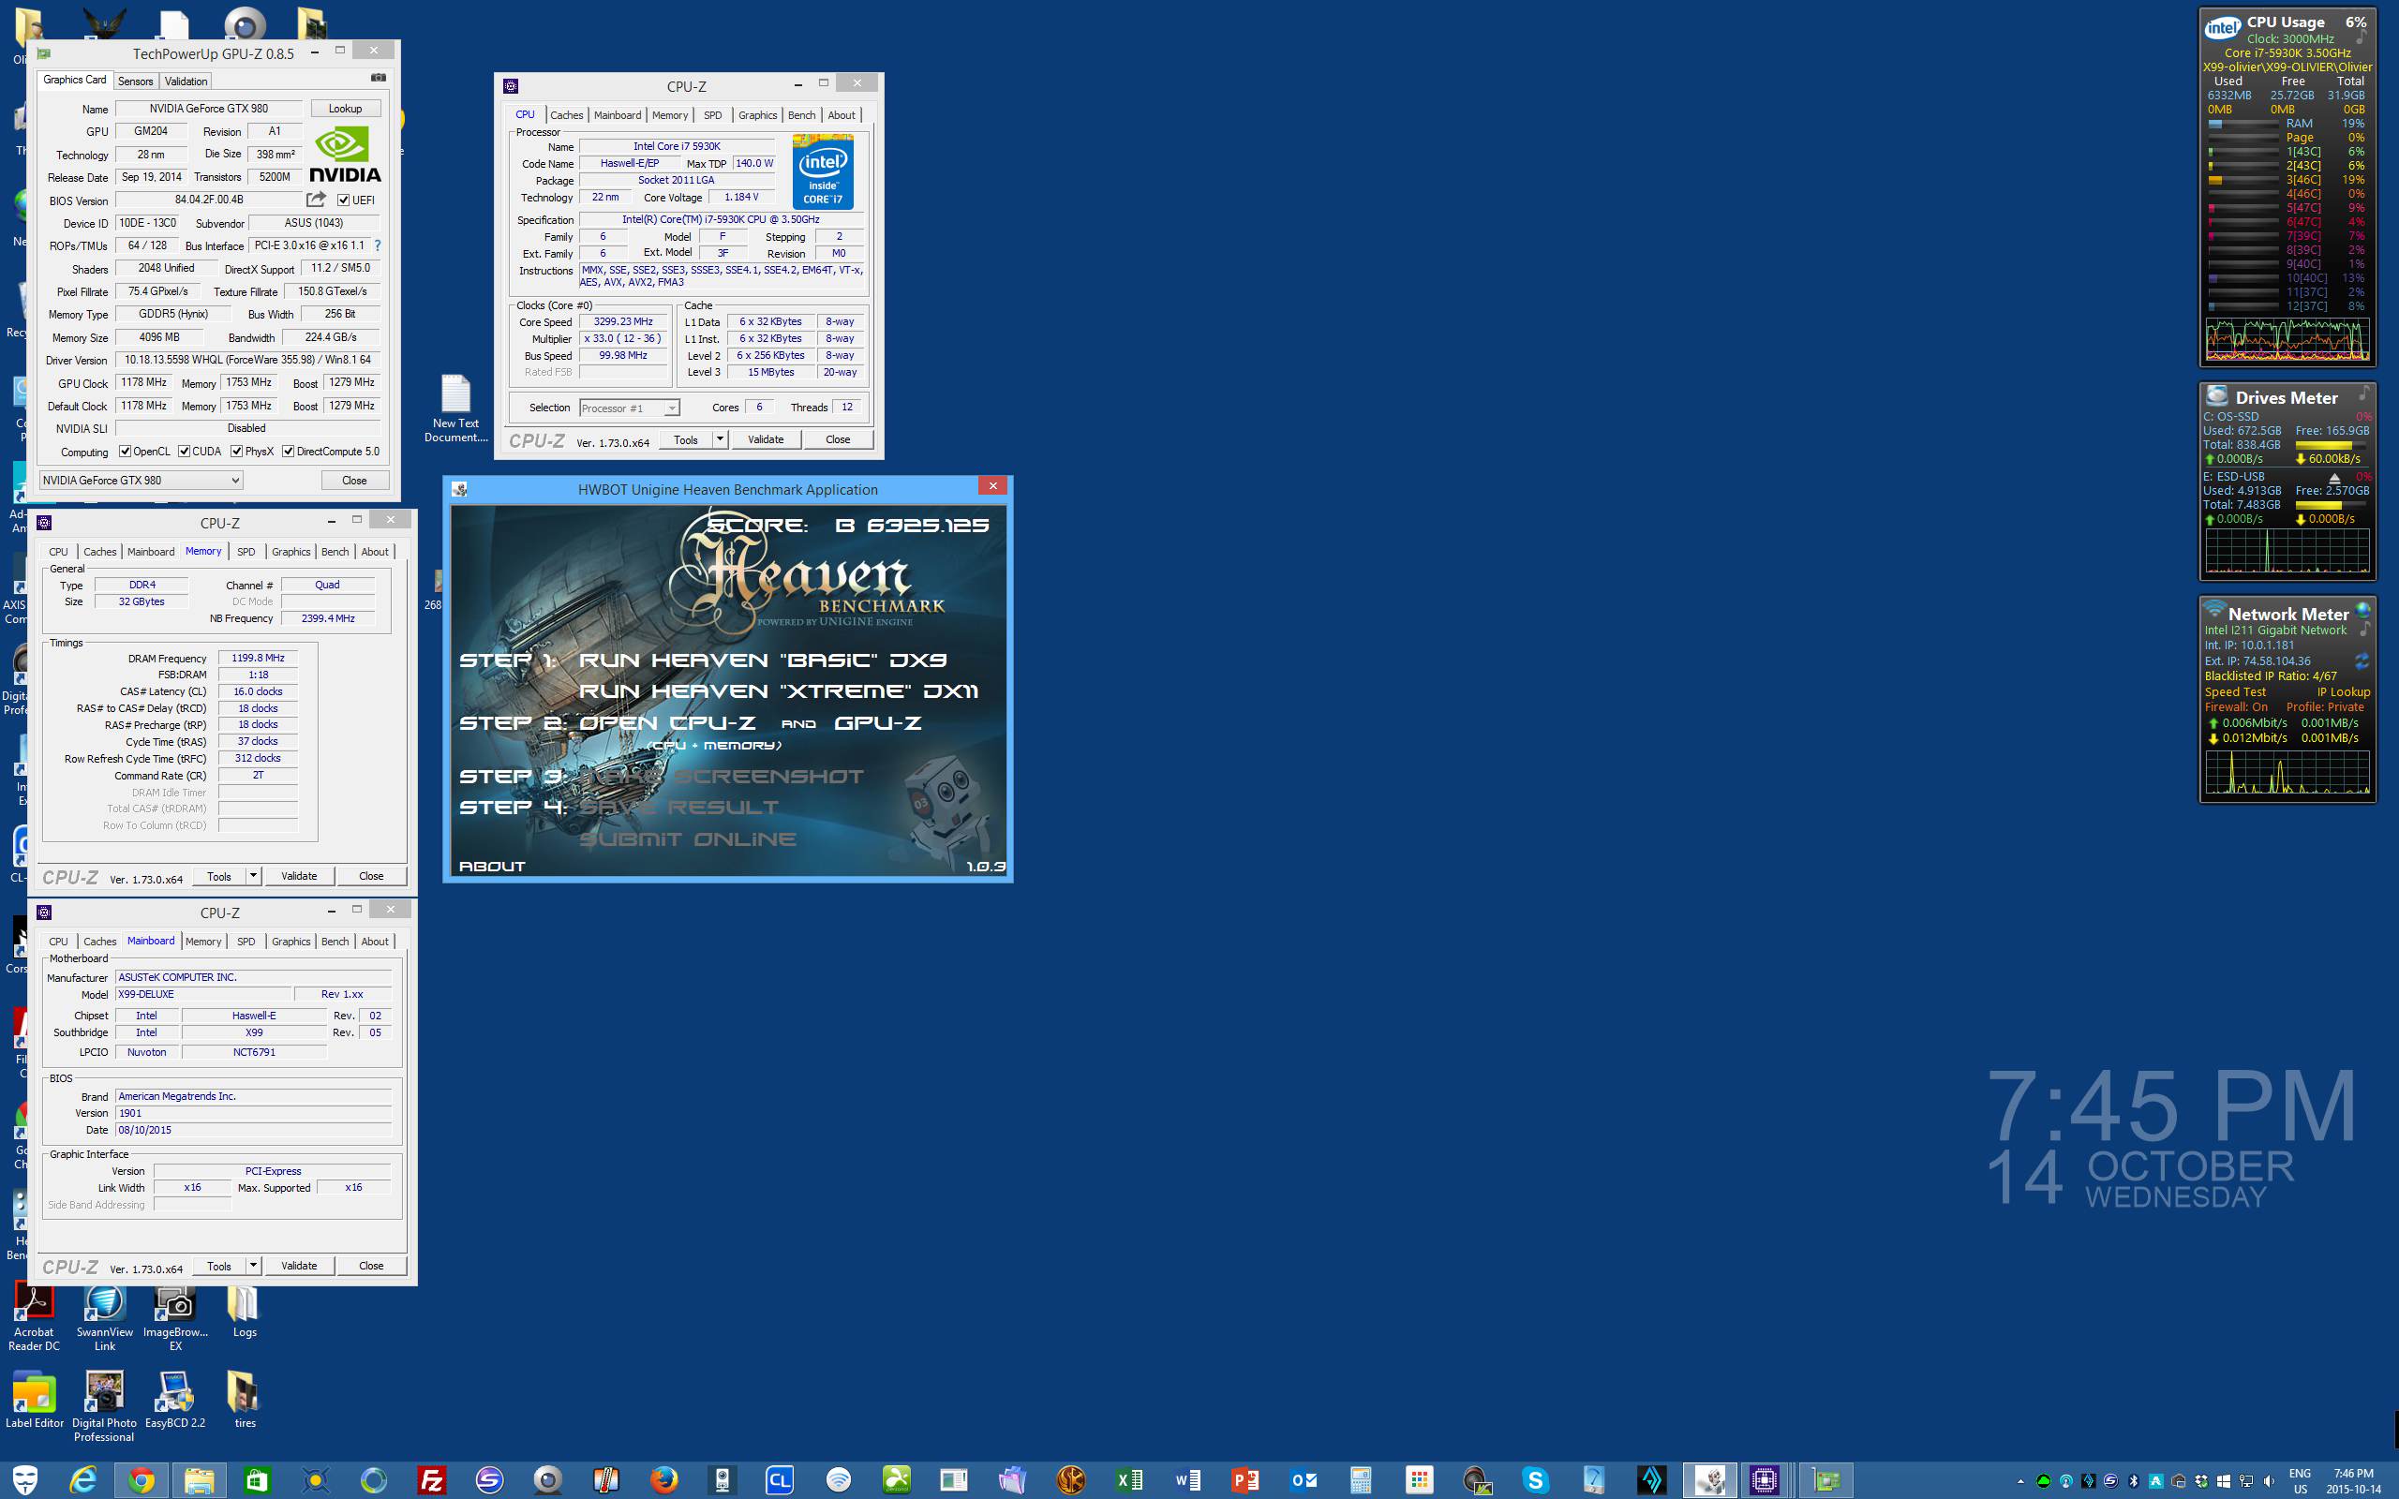2399x1499 pixels.
Task: Open Acrobat Reader DC desktop shortcut
Action: tap(34, 1318)
